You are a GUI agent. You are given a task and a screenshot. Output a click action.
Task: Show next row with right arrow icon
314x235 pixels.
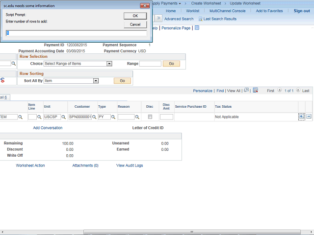click(298, 91)
